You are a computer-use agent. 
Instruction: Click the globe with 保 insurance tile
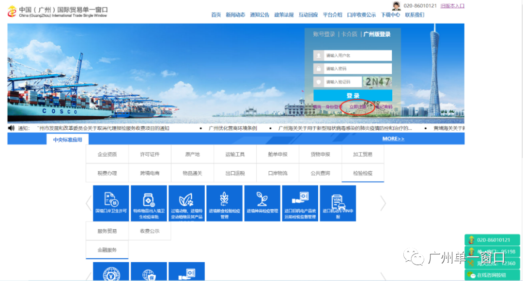tap(149, 271)
